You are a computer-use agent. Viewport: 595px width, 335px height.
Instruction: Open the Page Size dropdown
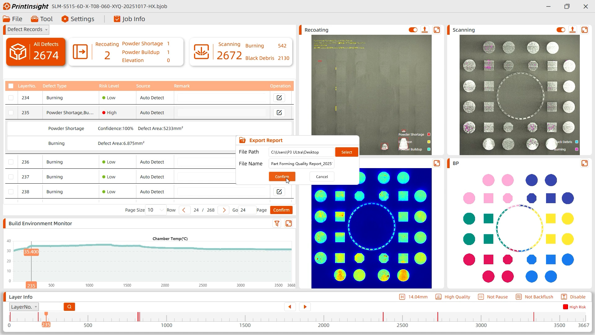coord(156,210)
